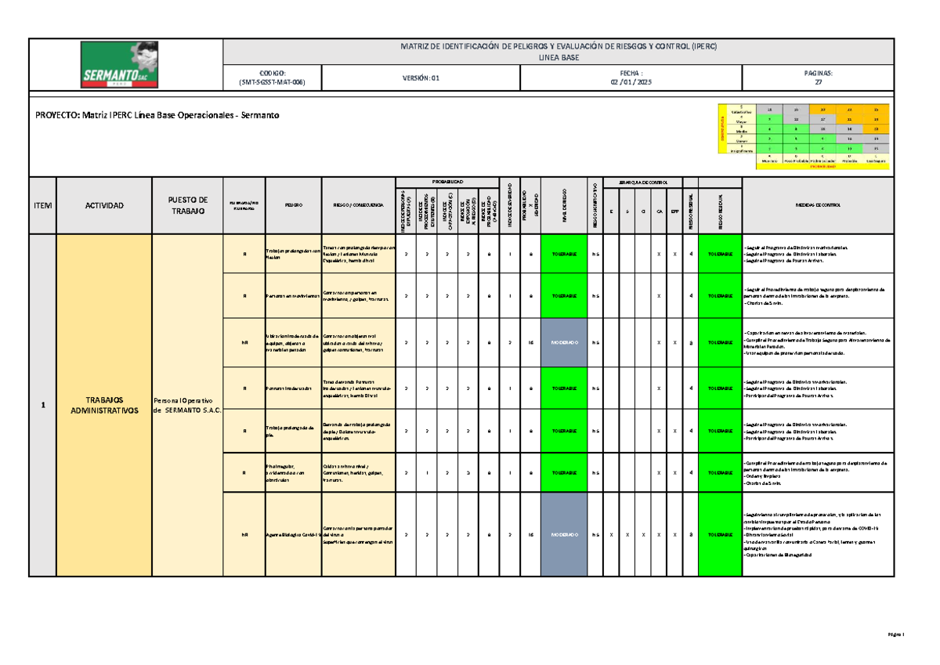Click the 'LINEA BASE' subtitle
This screenshot has width=940, height=665.
pyautogui.click(x=557, y=58)
